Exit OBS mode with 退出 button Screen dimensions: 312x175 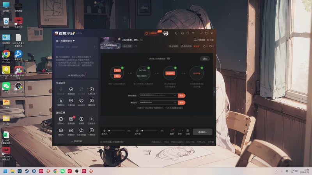pos(205,59)
